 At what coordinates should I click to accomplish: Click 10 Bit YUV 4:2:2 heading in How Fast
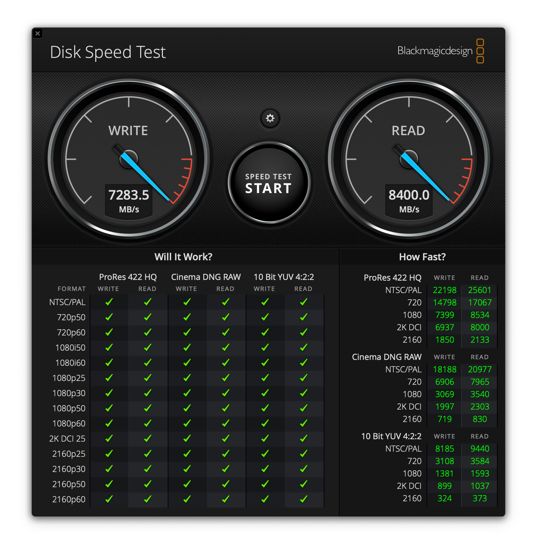tap(391, 436)
